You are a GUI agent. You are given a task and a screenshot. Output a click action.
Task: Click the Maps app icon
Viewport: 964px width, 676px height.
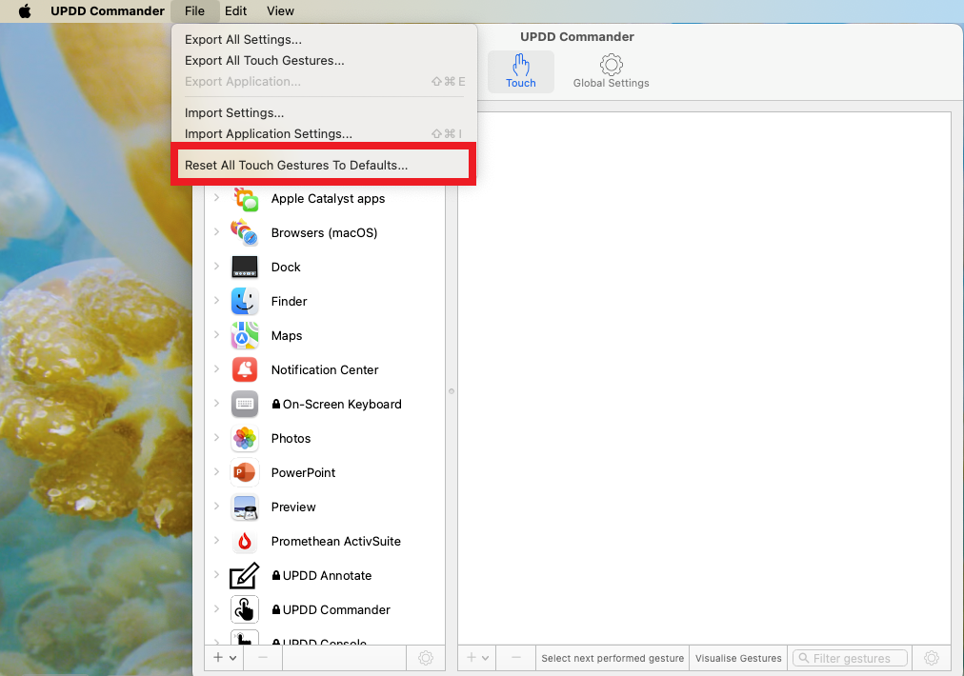coord(245,336)
